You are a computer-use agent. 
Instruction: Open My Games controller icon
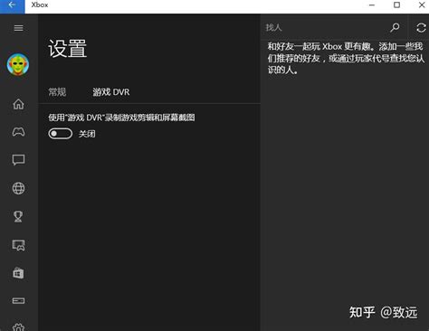[18, 132]
